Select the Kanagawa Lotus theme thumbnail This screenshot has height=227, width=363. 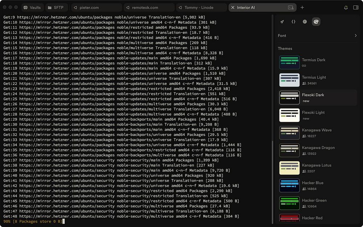[x=289, y=168]
